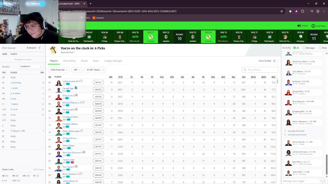This screenshot has height=184, width=328.
Task: Select the All activity radio button
Action: pyautogui.click(x=294, y=48)
